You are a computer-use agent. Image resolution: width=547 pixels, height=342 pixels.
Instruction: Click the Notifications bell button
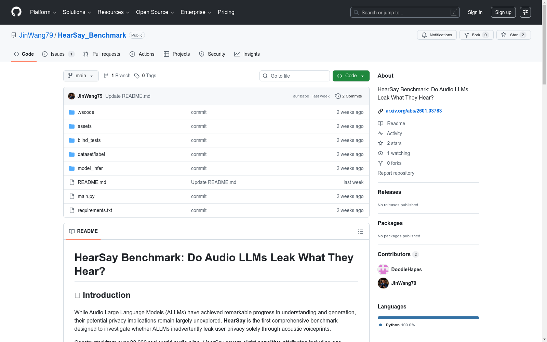(437, 35)
